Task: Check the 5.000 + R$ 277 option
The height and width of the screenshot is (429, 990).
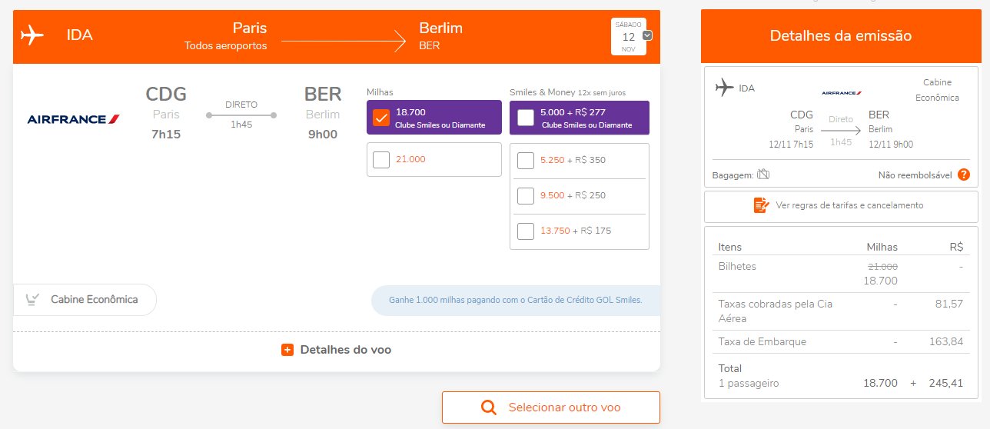Action: [526, 118]
